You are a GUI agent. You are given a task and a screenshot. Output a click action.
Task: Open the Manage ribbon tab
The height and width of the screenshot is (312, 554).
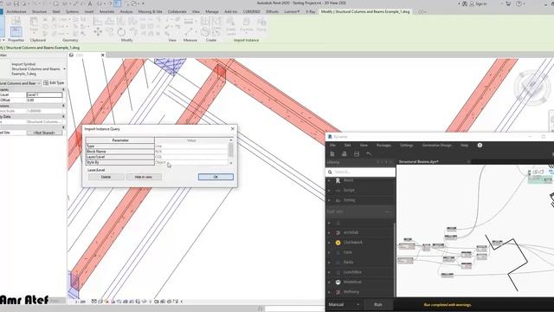[212, 11]
